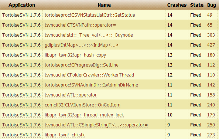Open bug 427 link
Image resolution: width=219 pixels, height=139 pixels.
[x=211, y=45]
